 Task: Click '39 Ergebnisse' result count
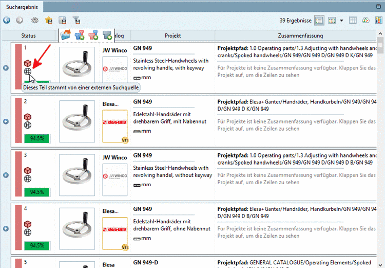pyautogui.click(x=295, y=21)
